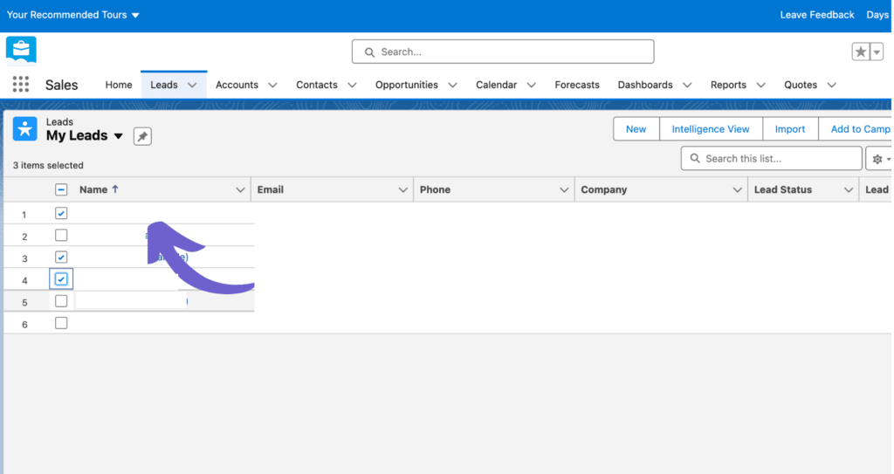
Task: Click the Name column sort arrow
Action: click(x=115, y=189)
